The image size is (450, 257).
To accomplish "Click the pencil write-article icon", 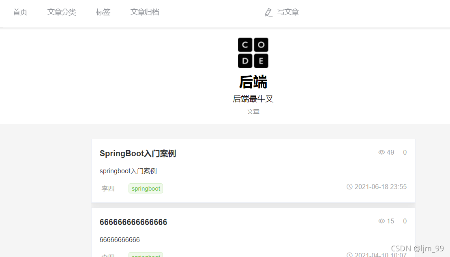I will coord(269,12).
